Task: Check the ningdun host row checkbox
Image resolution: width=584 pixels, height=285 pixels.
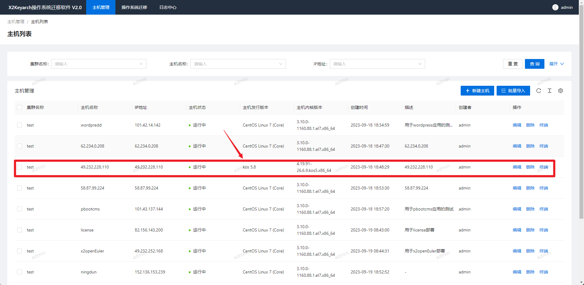Action: (19, 272)
